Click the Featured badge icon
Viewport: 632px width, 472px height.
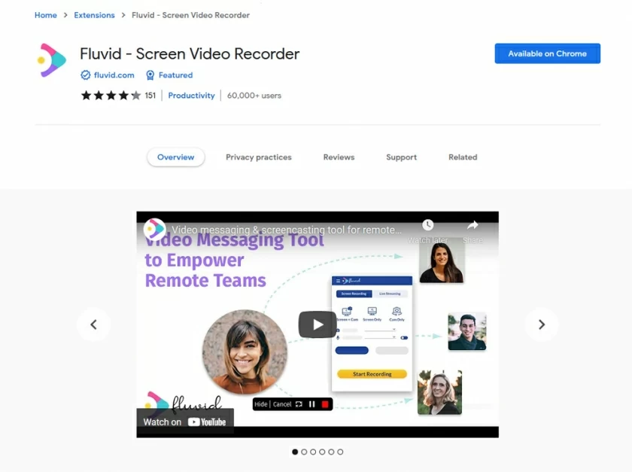coord(150,75)
